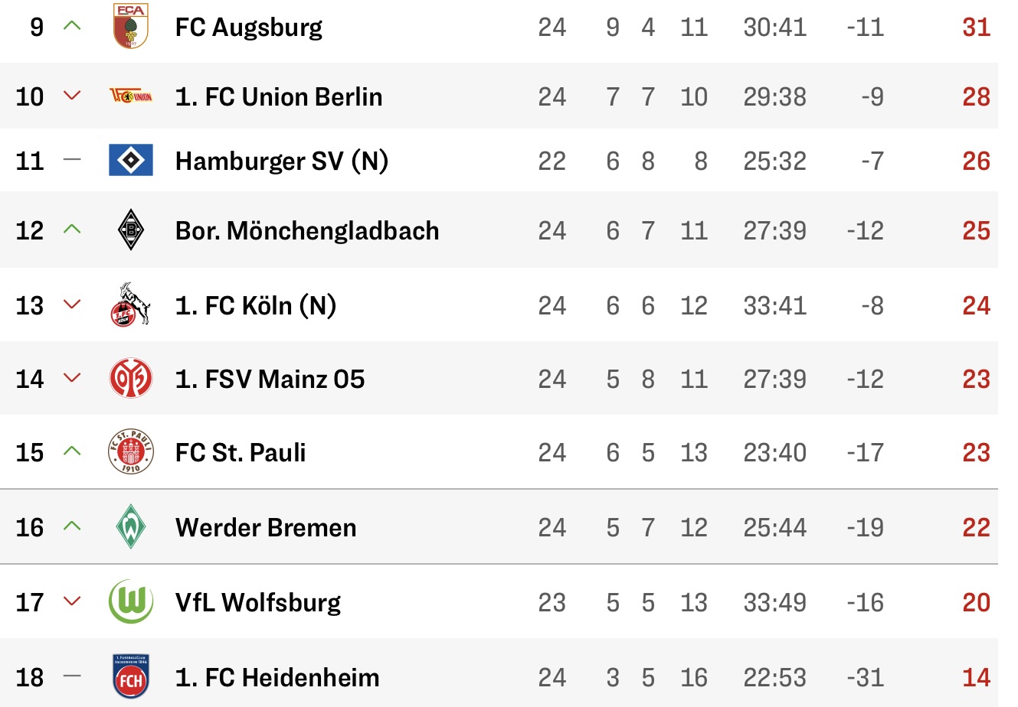Click Hamburger SV's 26 points value

click(x=977, y=161)
